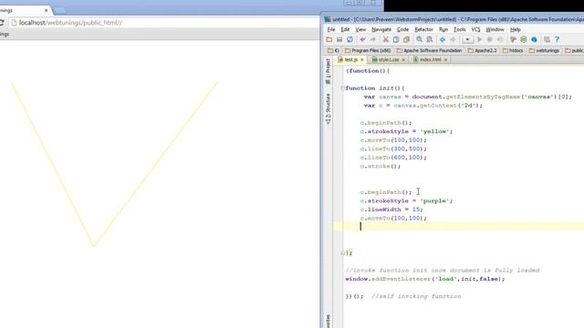Click the Copy icon in toolbar

coord(396,39)
